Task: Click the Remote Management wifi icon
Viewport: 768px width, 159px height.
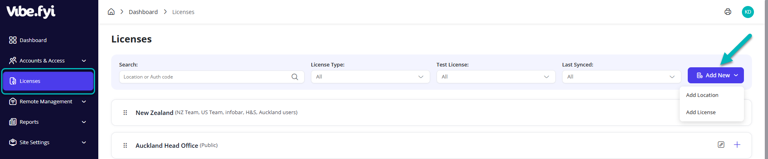Action: click(x=13, y=101)
